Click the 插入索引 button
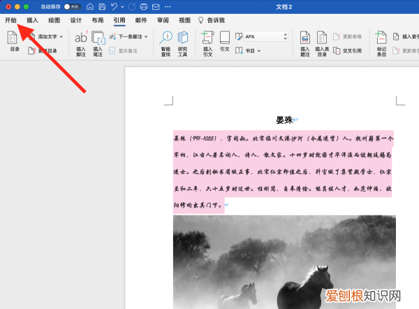Image resolution: width=419 pixels, height=309 pixels. pyautogui.click(x=406, y=36)
